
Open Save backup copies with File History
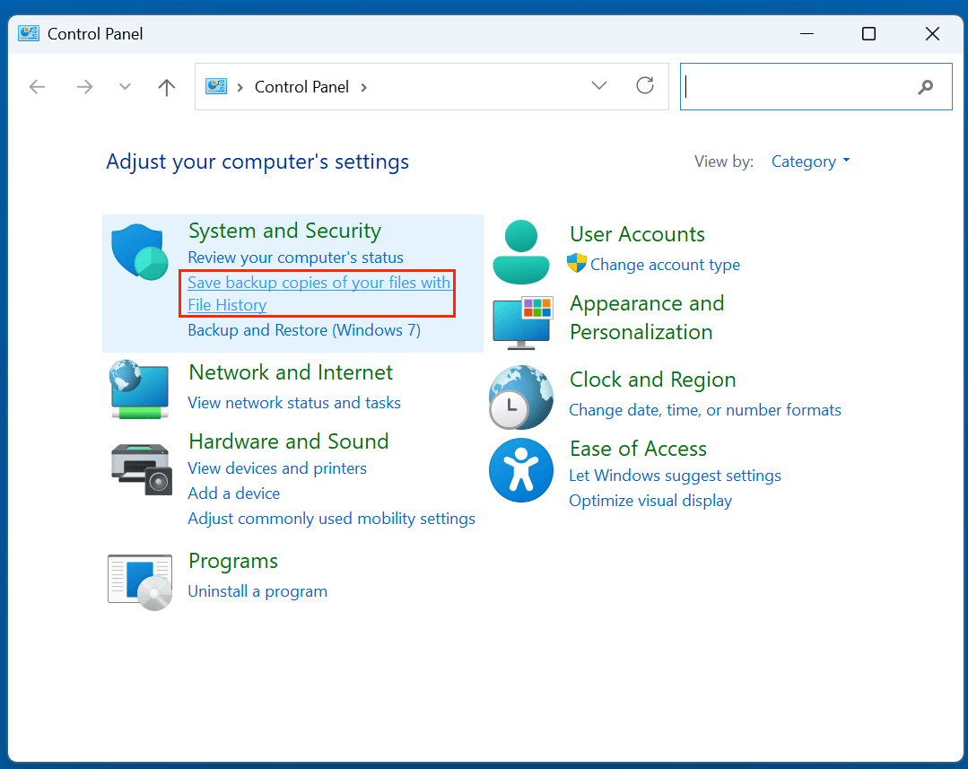(318, 293)
